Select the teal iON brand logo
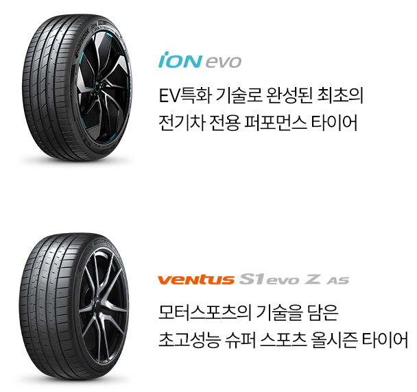Image resolution: width=417 pixels, height=392 pixels. pos(180,60)
